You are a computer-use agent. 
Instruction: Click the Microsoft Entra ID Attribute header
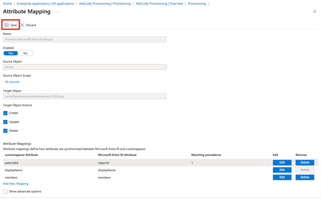coord(117,155)
